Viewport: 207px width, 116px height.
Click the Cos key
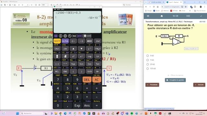(x=89, y=64)
